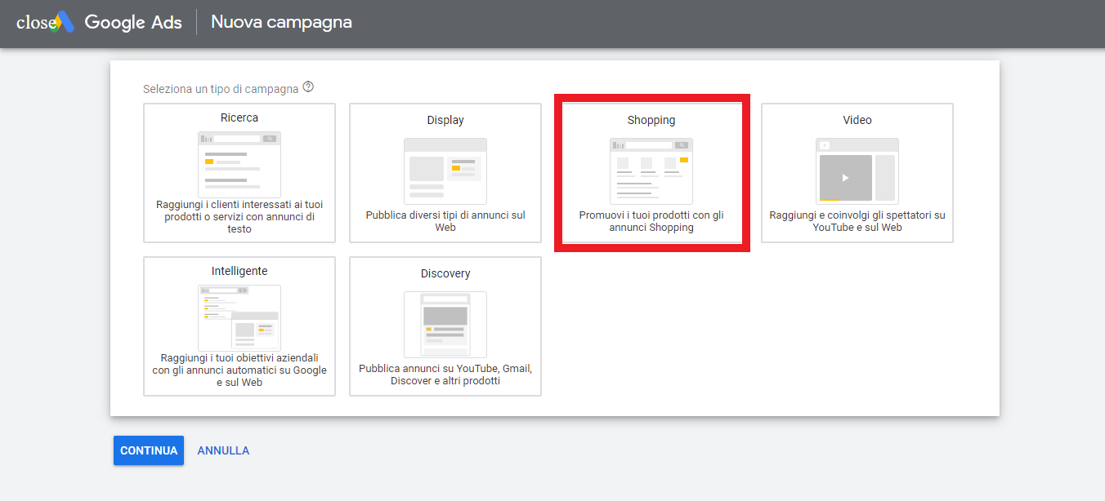Image resolution: width=1105 pixels, height=501 pixels.
Task: Select the Discovery card title
Action: click(445, 274)
